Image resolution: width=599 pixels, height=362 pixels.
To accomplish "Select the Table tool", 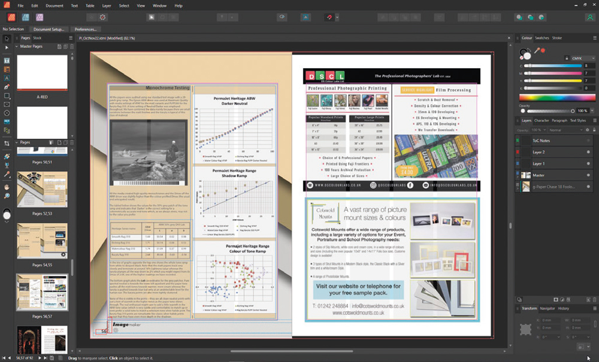I will (7, 69).
